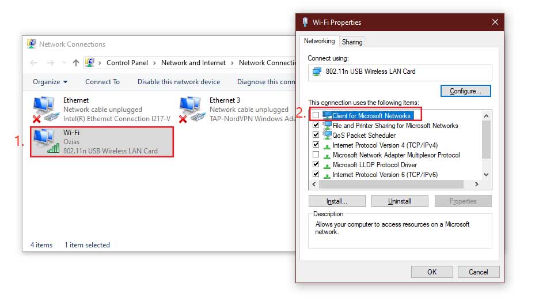Select QoS Packet Scheduler text
The image size is (539, 301).
pyautogui.click(x=364, y=136)
